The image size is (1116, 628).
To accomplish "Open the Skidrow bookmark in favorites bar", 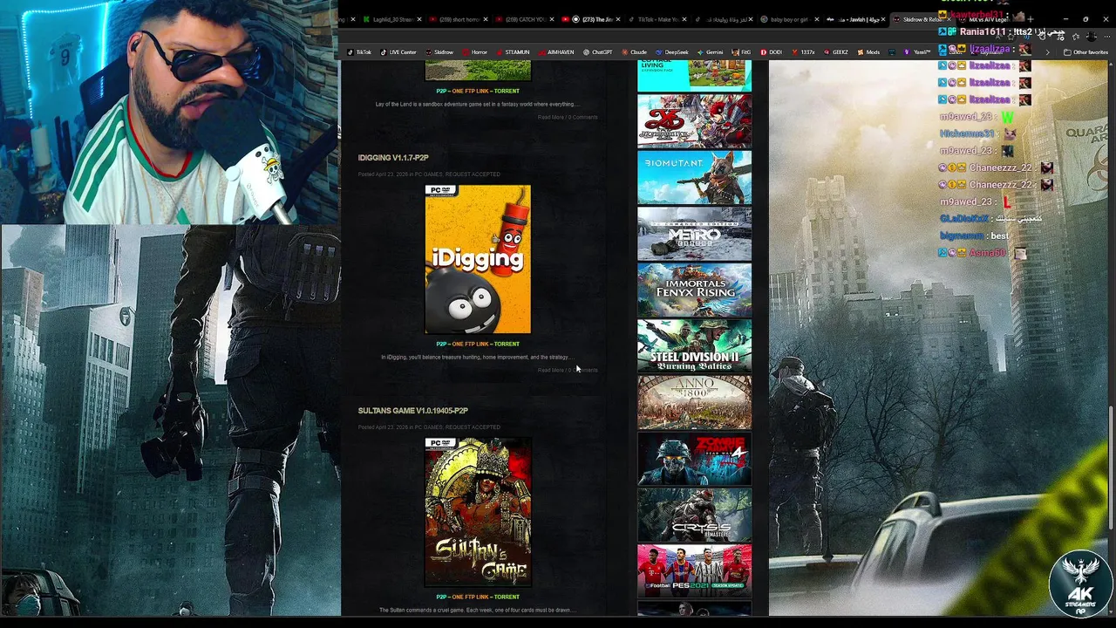I will [439, 52].
